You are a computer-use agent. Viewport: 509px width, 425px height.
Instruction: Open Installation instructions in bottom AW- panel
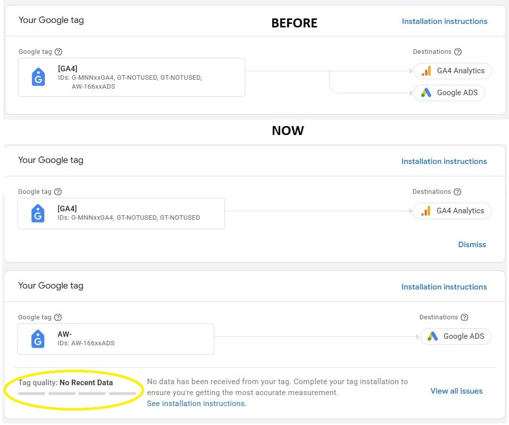pyautogui.click(x=444, y=287)
